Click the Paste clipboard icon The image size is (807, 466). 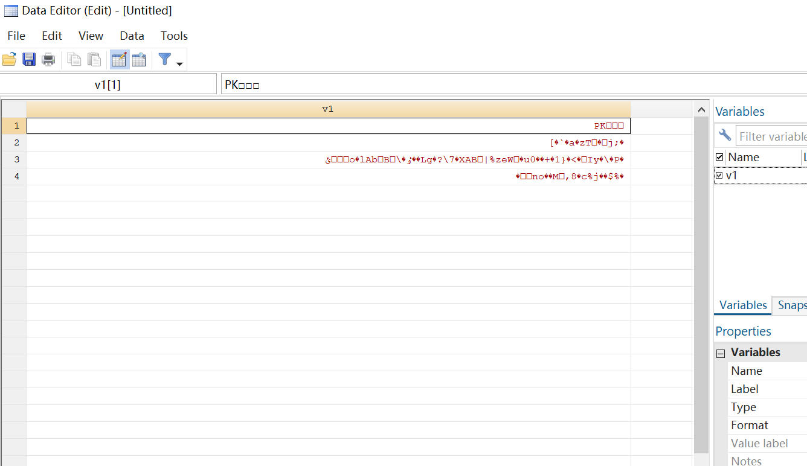[x=94, y=60]
